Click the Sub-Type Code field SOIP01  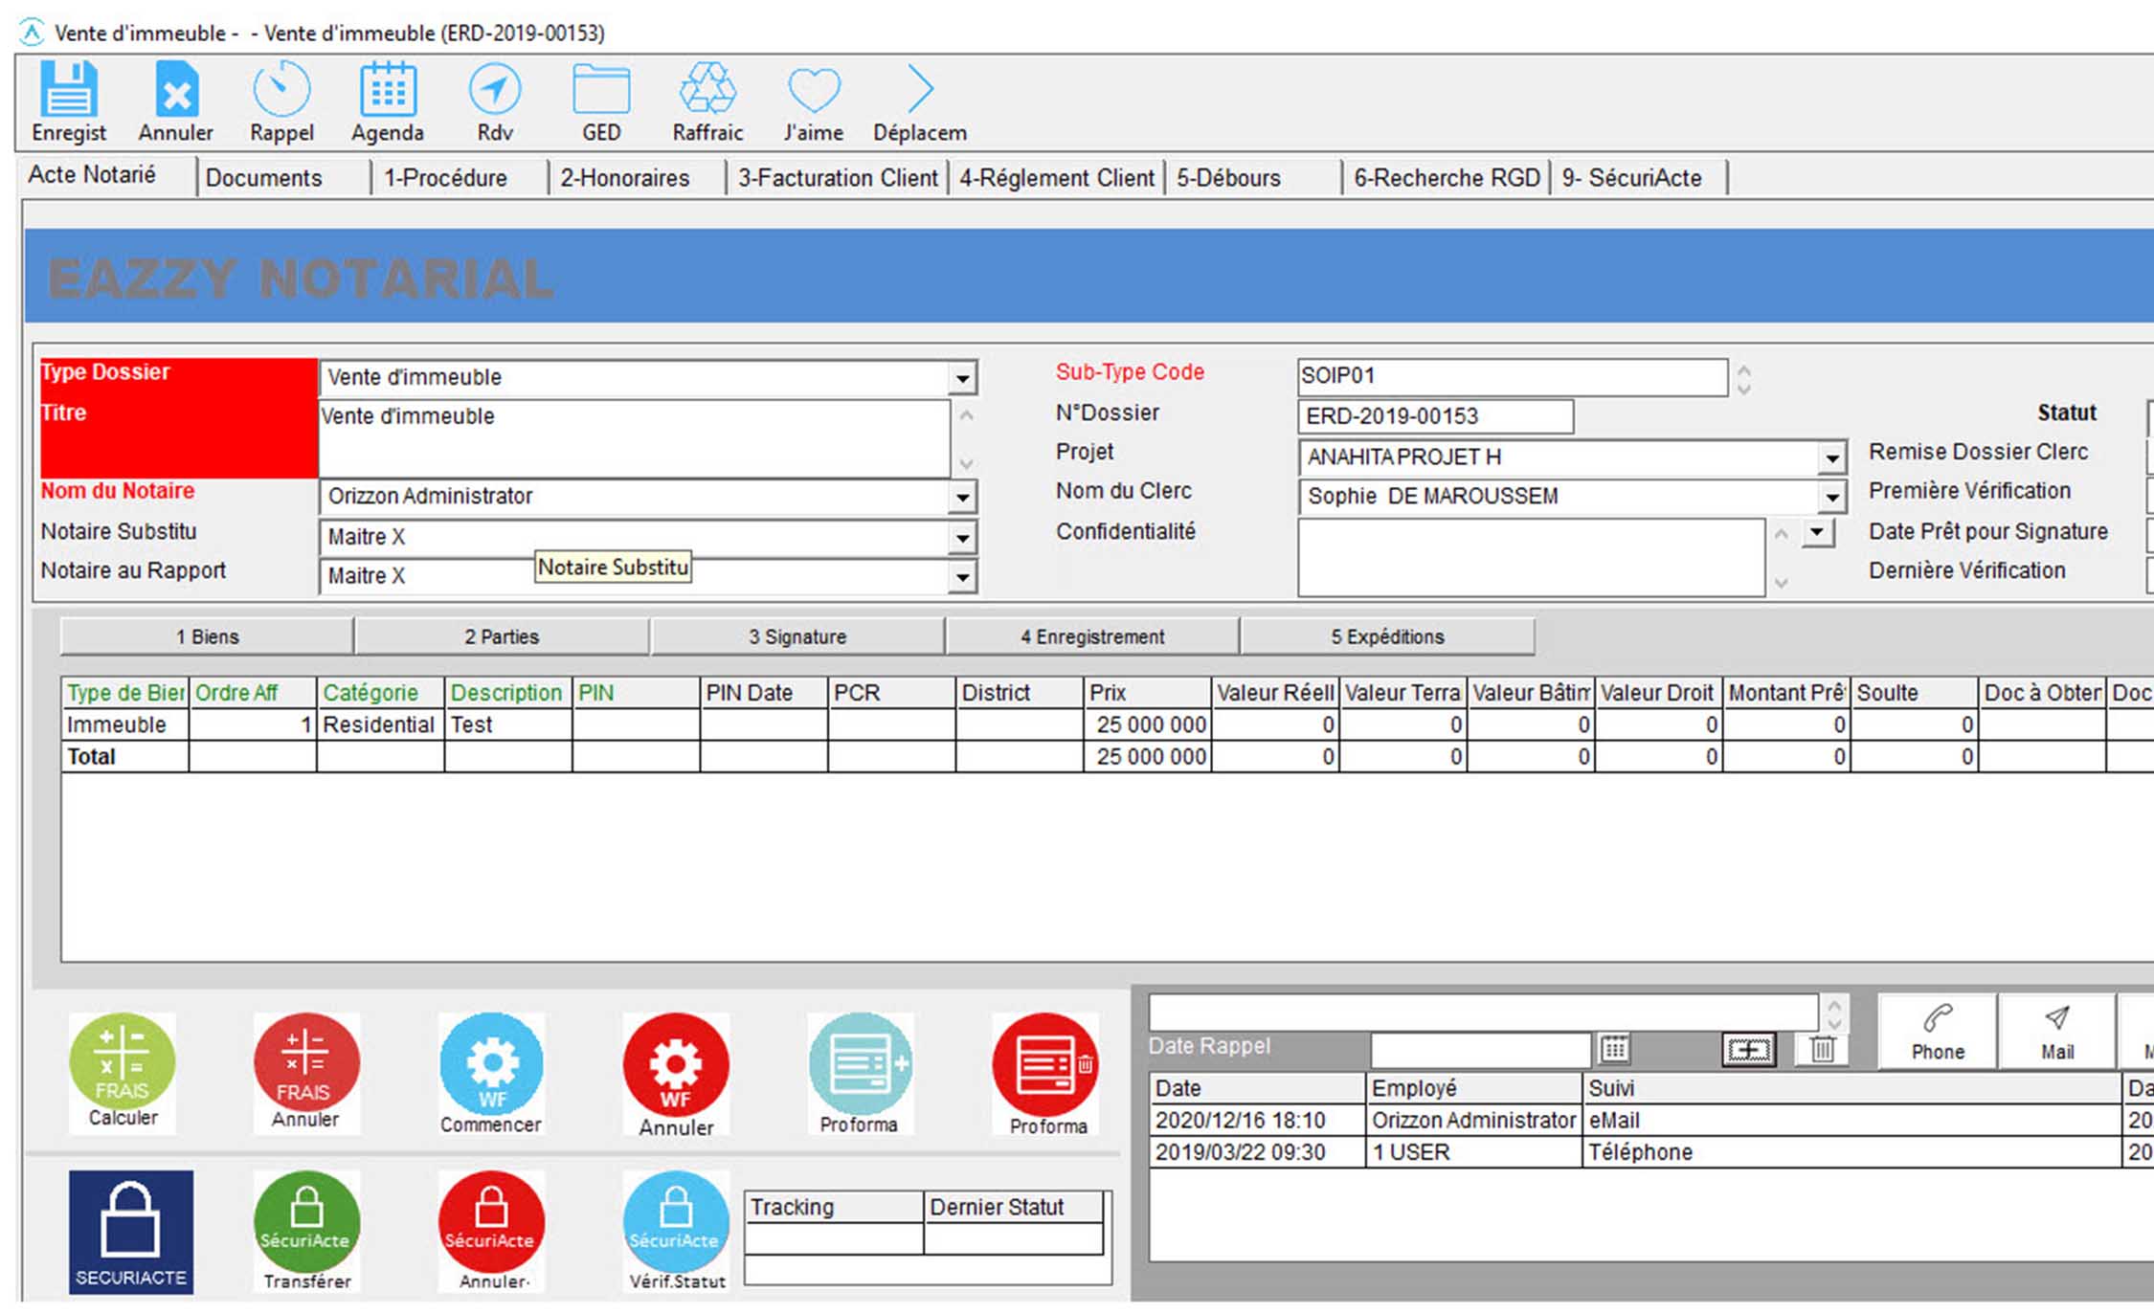[x=1513, y=377]
